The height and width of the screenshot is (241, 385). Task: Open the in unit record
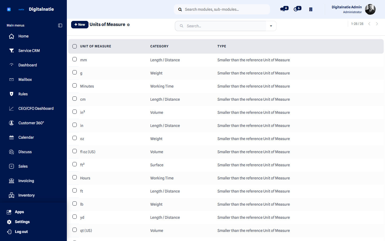tap(82, 126)
